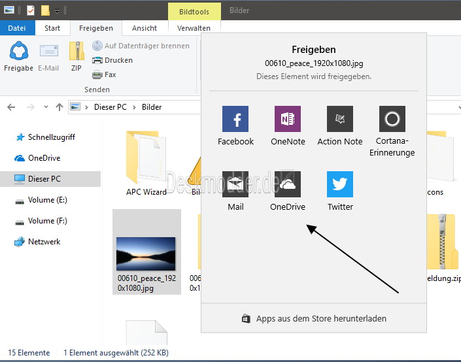The image size is (461, 362).
Task: Open Schnellzugriff in navigation pane
Action: pos(46,137)
